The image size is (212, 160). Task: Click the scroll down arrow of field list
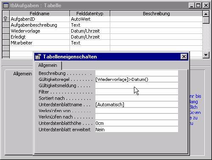point(206,55)
